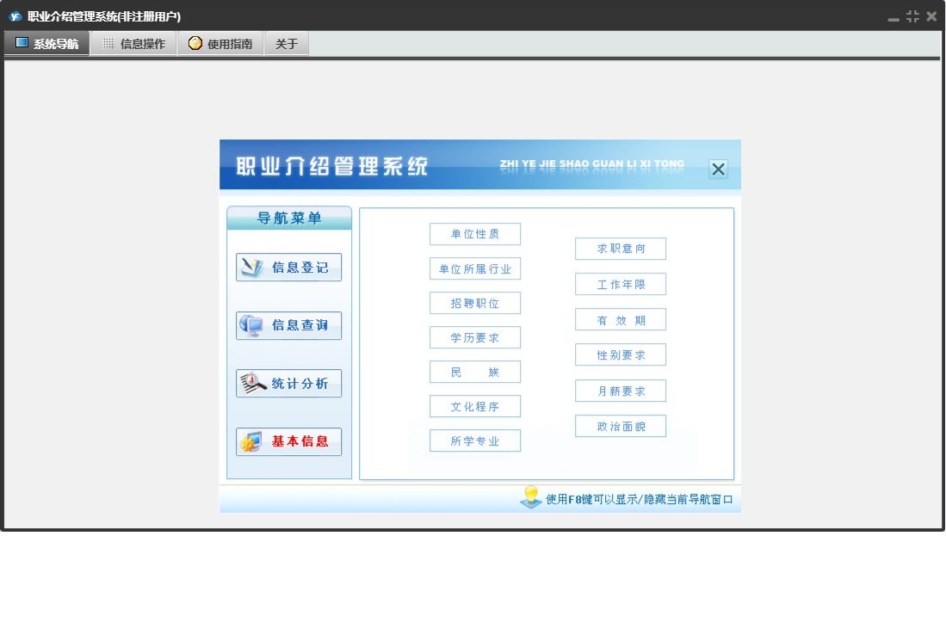Click the 性别要求 button

tap(621, 355)
